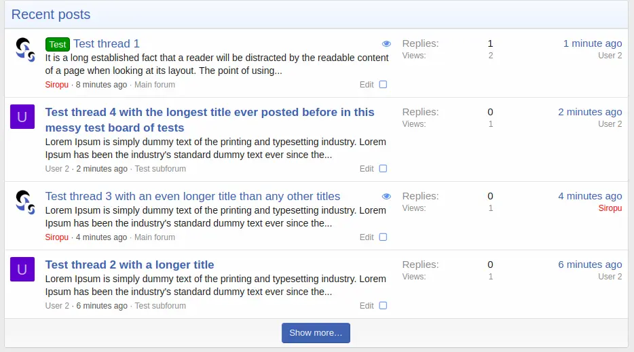Open the Test thread 1 title link
This screenshot has width=634, height=352.
pos(107,44)
